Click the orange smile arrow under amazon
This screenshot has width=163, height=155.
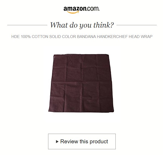click(x=73, y=12)
